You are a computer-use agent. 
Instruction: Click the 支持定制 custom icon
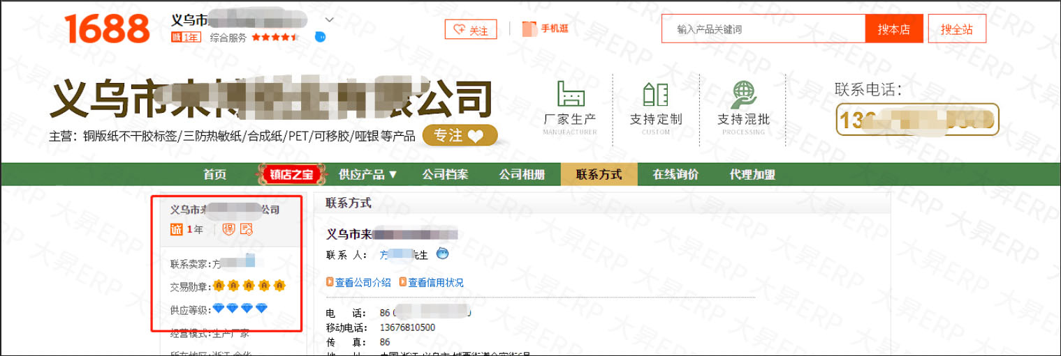655,93
